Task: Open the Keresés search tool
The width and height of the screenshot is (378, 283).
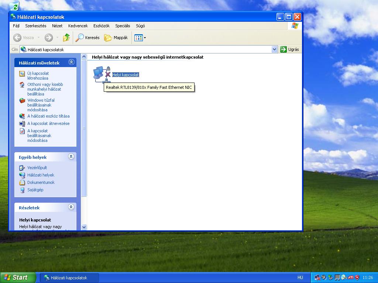Action: pos(87,38)
